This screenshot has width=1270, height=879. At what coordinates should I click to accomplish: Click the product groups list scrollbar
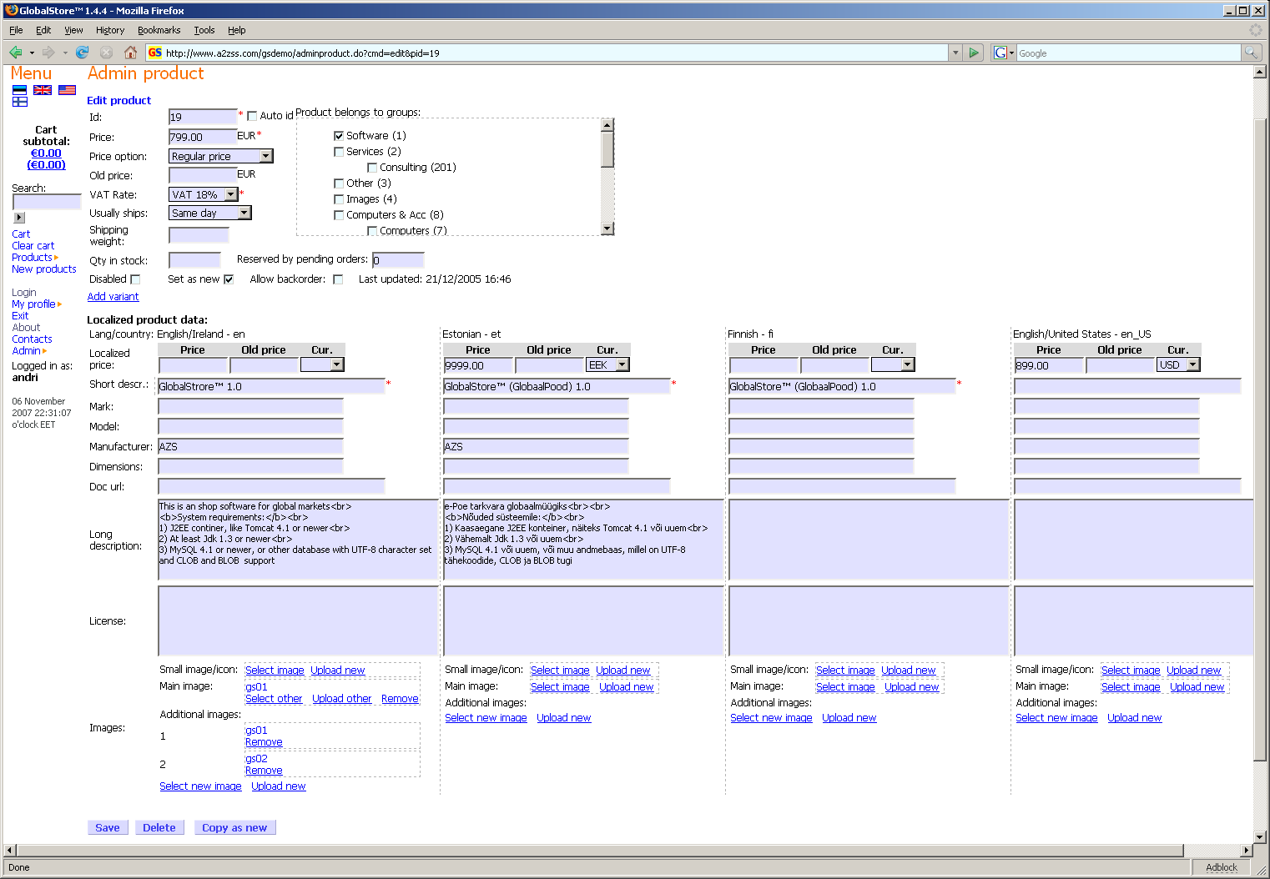(607, 177)
